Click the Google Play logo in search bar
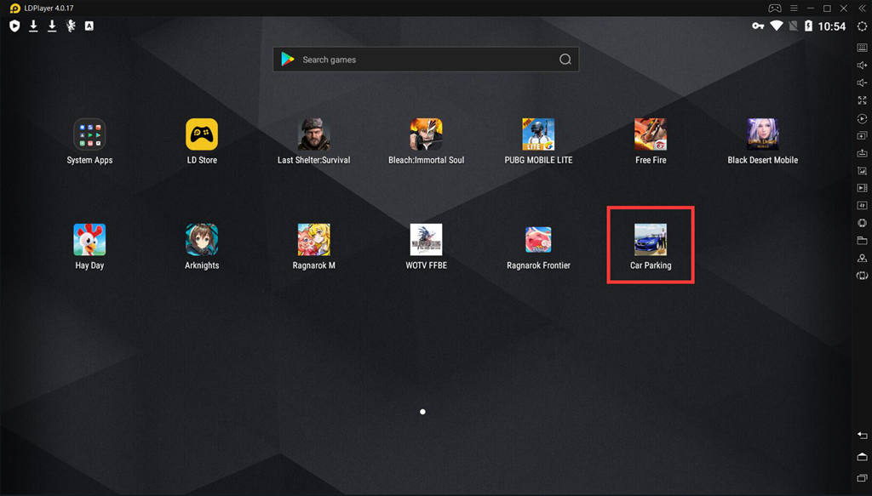The image size is (872, 496). [x=288, y=60]
